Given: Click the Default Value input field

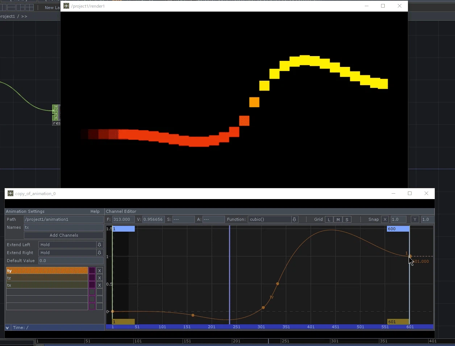Looking at the screenshot, I should [71, 261].
